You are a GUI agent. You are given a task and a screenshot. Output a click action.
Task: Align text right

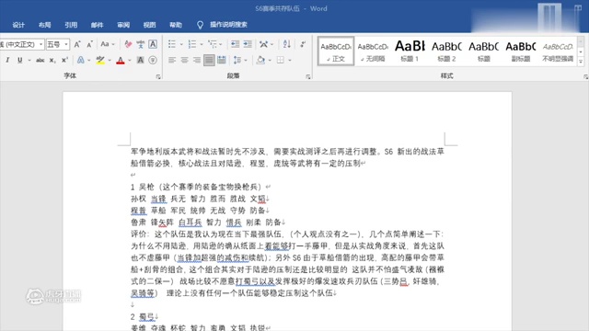196,60
